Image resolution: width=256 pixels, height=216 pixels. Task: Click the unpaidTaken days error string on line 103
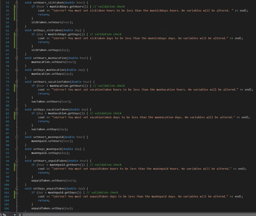140,197
